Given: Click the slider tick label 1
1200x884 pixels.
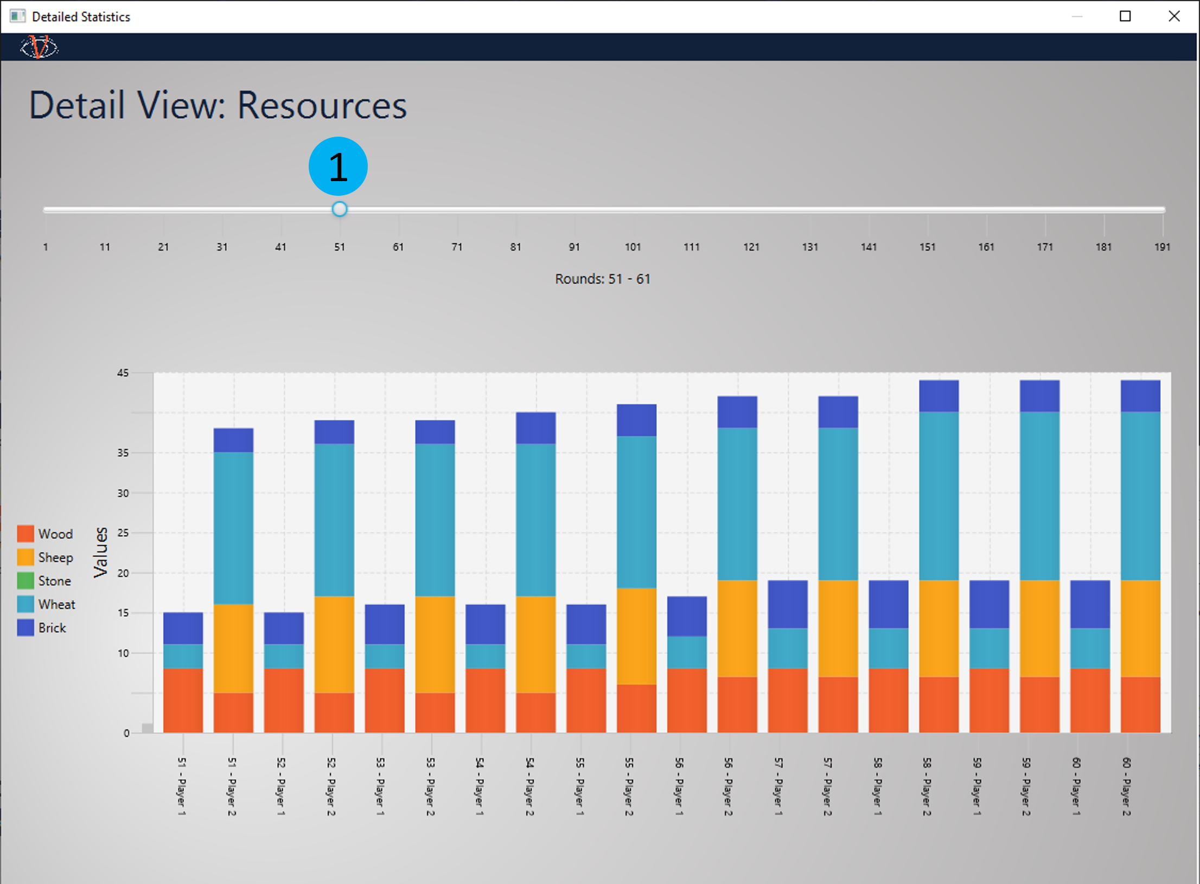Looking at the screenshot, I should tap(46, 247).
